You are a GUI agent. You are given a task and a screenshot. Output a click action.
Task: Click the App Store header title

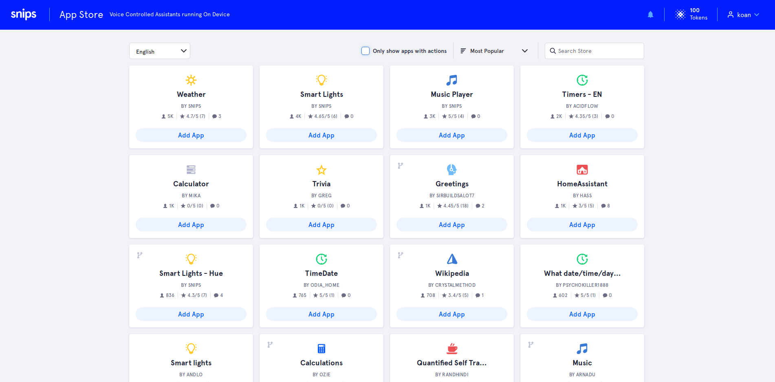coord(81,15)
